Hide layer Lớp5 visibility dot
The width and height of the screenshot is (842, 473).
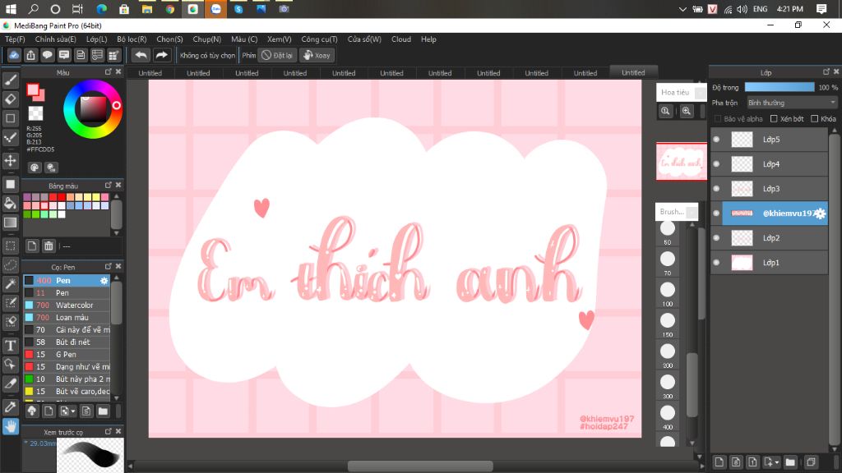coord(716,140)
